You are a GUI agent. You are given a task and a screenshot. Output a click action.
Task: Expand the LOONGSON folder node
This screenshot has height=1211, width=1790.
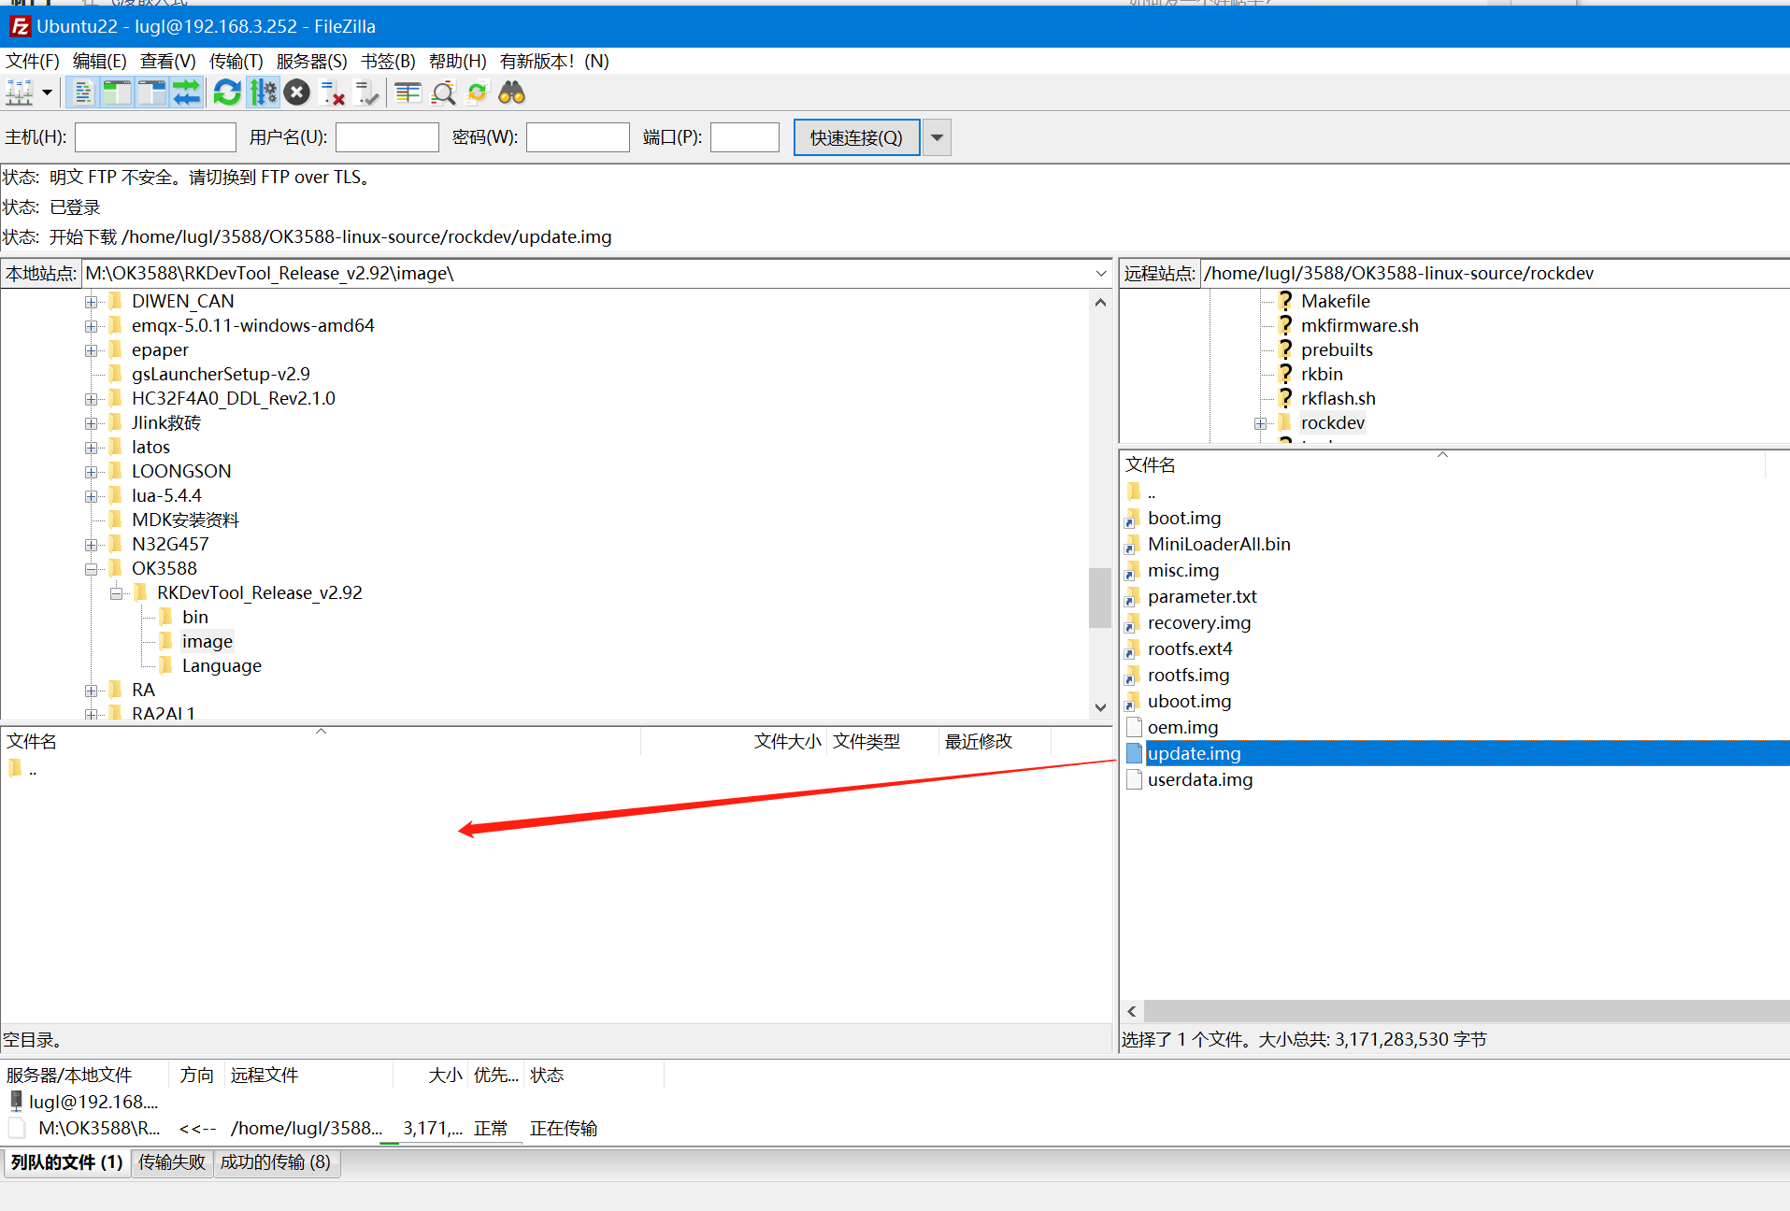coord(91,472)
